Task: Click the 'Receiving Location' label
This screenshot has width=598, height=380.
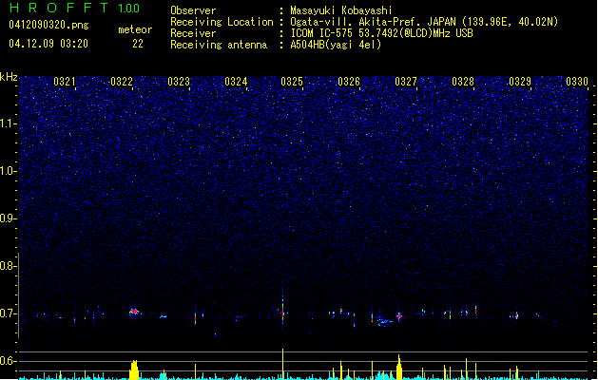Action: pyautogui.click(x=222, y=22)
